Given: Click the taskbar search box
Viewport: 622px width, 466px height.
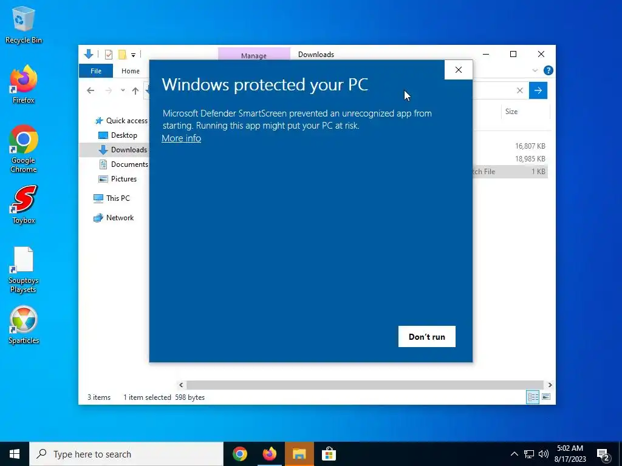Looking at the screenshot, I should click(x=126, y=454).
